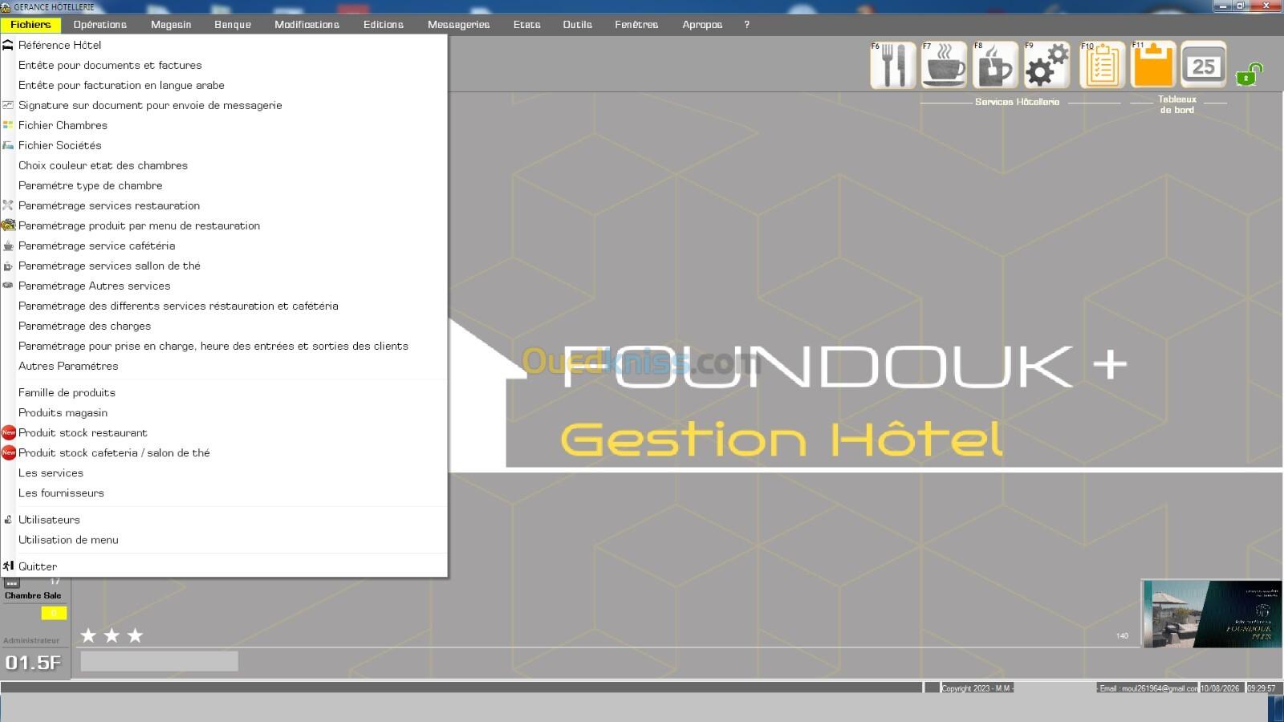The width and height of the screenshot is (1284, 722).
Task: Open the Outils menu
Action: coord(577,25)
